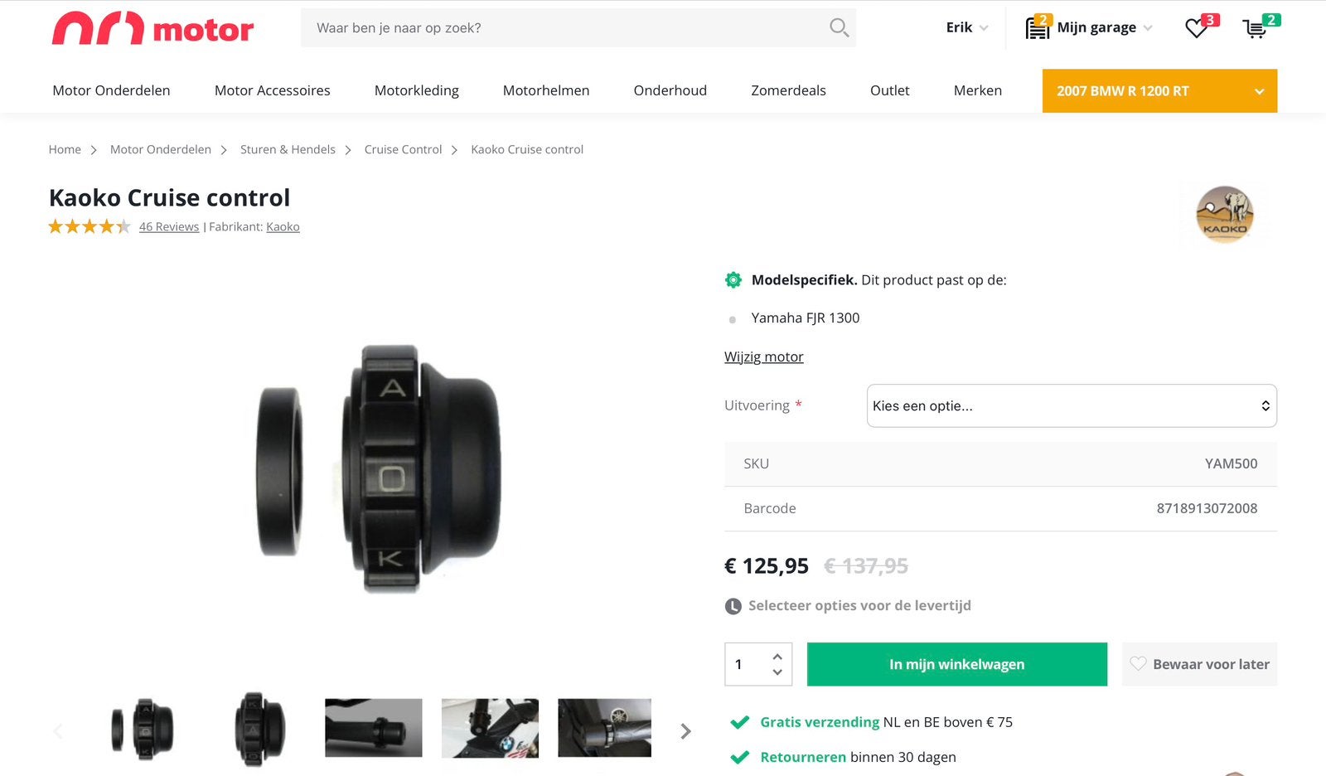Click the search magnifier icon

(x=839, y=28)
